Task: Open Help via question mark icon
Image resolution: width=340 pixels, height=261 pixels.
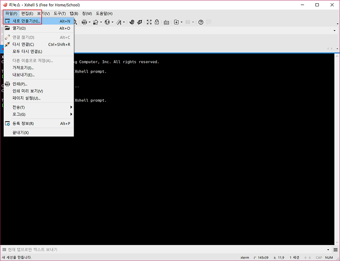Action: [x=201, y=22]
